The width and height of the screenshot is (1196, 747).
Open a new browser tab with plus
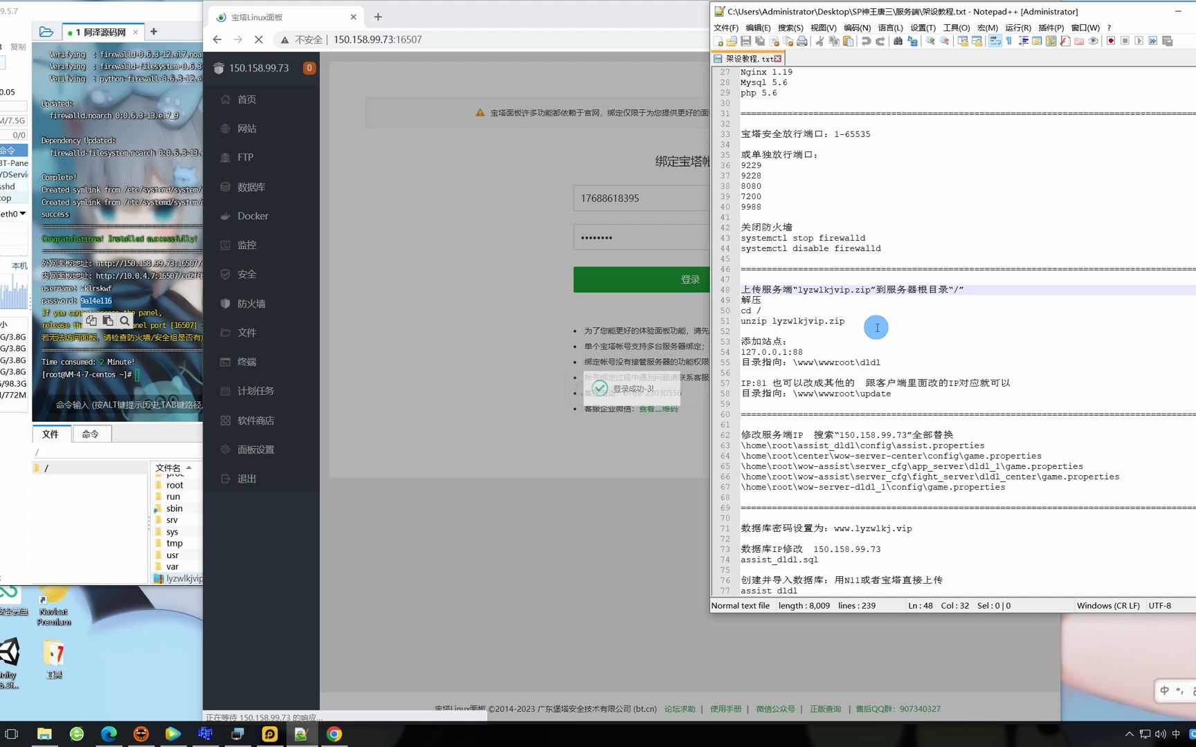click(x=378, y=17)
